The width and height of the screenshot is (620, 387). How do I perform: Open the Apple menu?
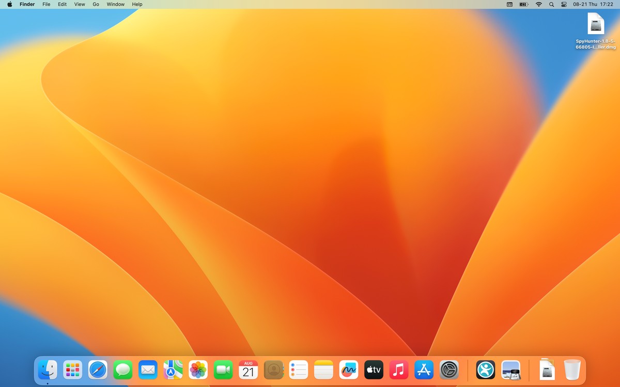coord(9,4)
